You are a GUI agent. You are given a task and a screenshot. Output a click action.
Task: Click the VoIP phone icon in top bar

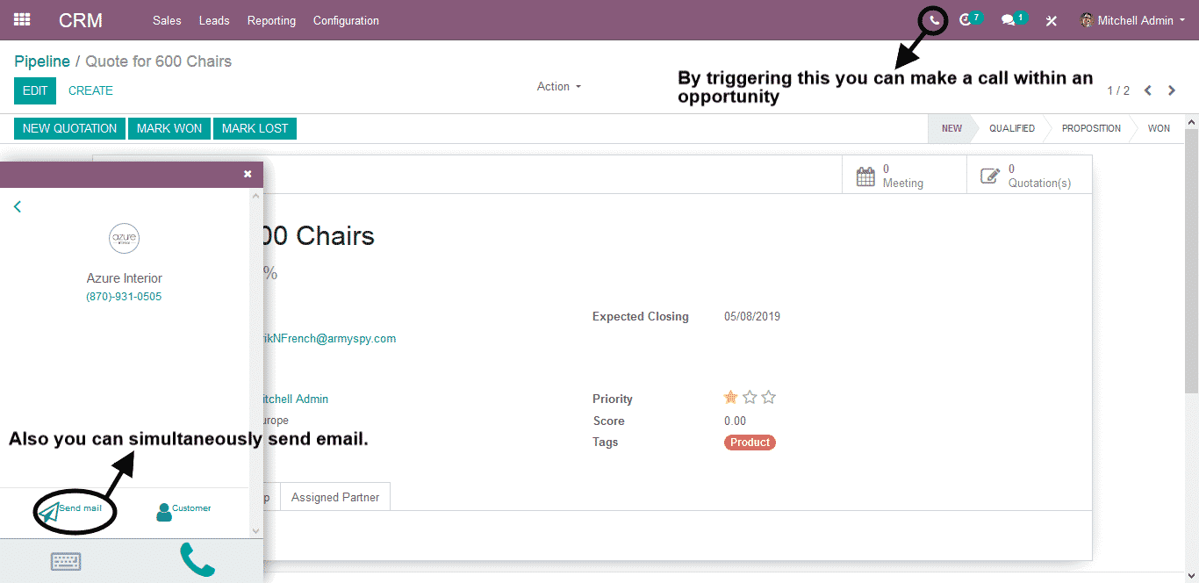[935, 20]
